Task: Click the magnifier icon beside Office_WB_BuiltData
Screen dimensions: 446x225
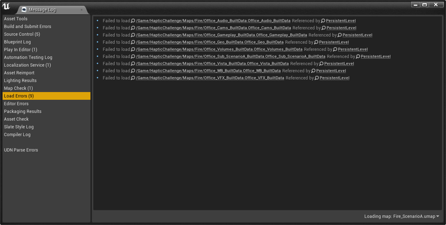Action: click(x=132, y=71)
